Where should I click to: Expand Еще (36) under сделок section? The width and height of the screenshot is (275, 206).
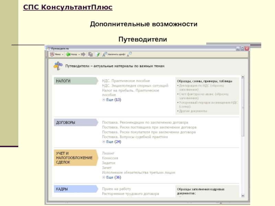click(112, 177)
